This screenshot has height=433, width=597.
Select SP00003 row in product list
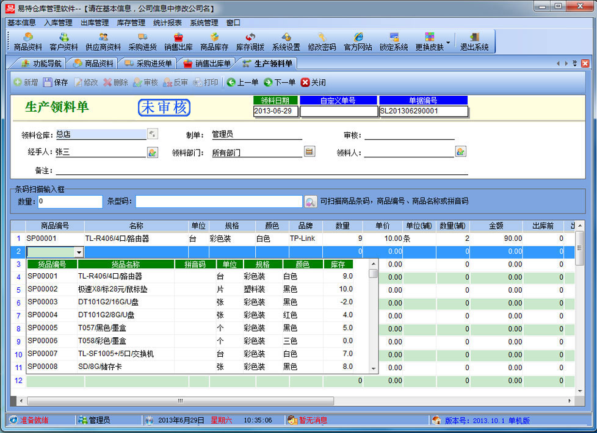(x=43, y=302)
